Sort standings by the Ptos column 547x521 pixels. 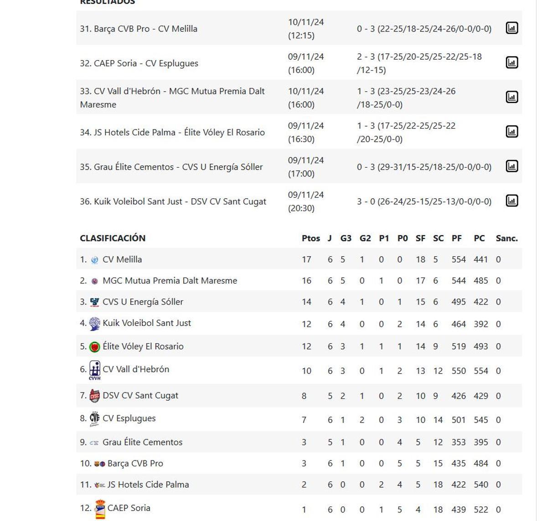pos(311,238)
